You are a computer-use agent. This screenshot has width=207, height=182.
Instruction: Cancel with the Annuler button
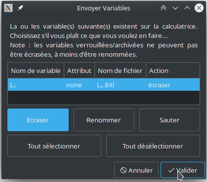click(136, 170)
